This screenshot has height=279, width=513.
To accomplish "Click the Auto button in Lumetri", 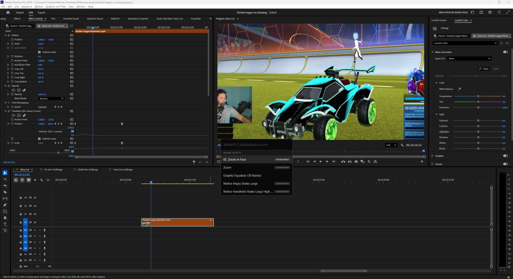I will click(484, 69).
